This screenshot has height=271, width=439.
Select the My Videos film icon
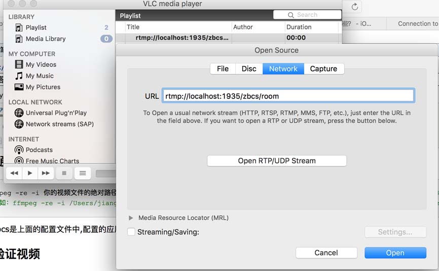tap(19, 64)
